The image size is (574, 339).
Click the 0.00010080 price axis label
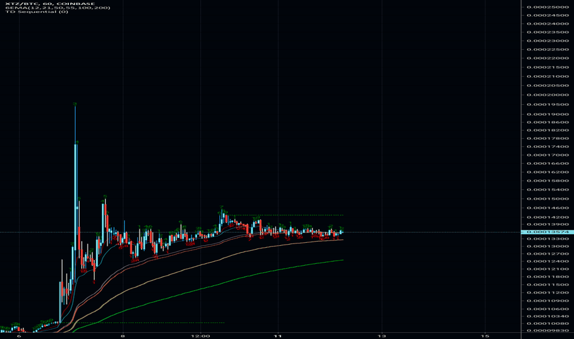coord(548,324)
